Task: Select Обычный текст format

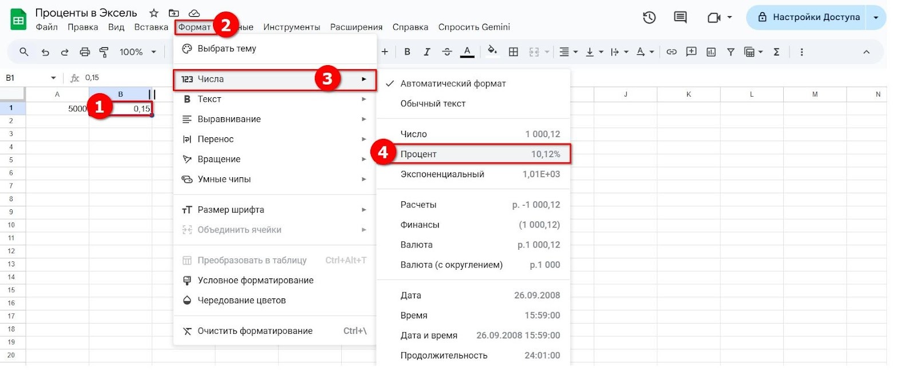Action: 473,103
